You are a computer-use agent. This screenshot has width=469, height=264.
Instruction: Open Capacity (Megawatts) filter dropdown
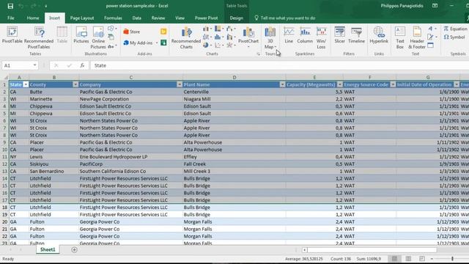point(340,85)
